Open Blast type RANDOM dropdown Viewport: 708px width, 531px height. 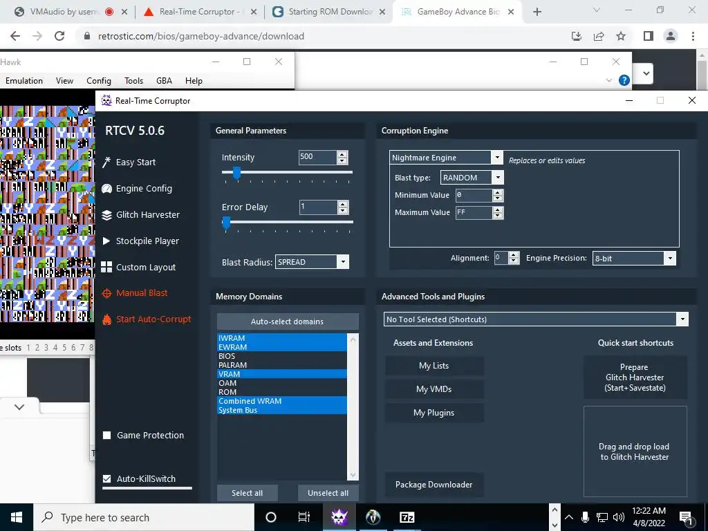498,178
